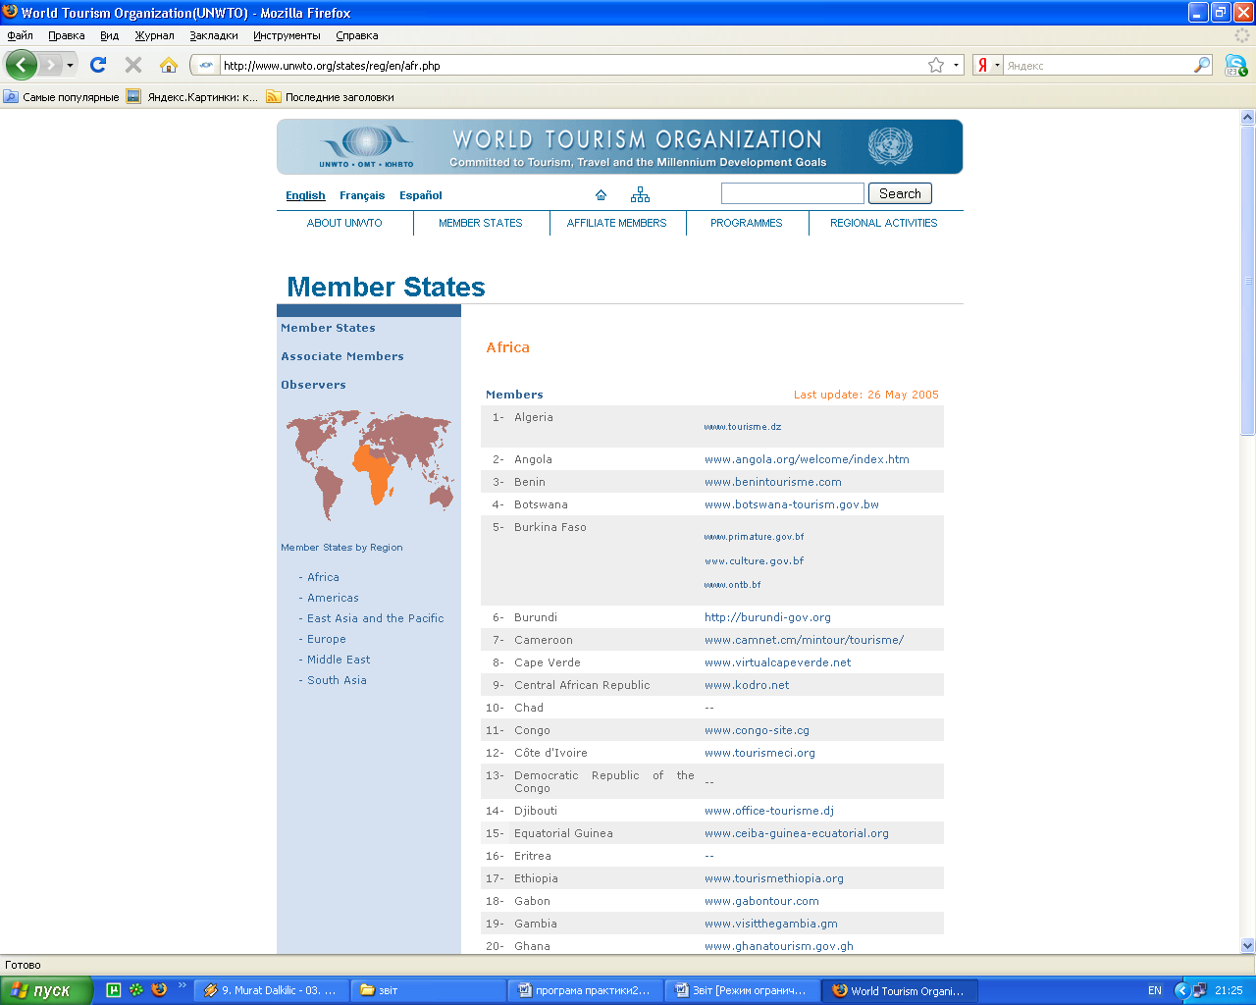The image size is (1256, 1005).
Task: Open the Windows Пуск start button
Action: pyautogui.click(x=46, y=990)
